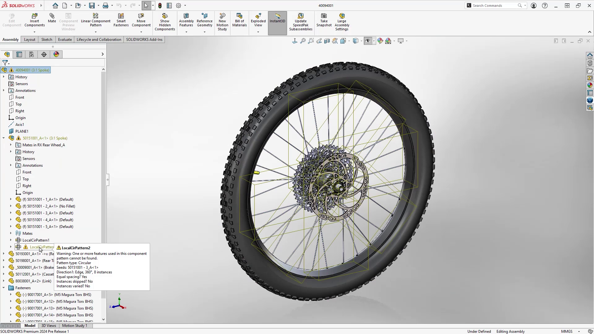Expand the Fasteners folder

3,288
